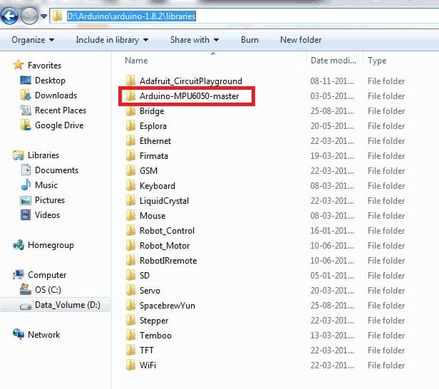Click the Network icon in sidebar
The width and height of the screenshot is (439, 389).
click(x=19, y=335)
